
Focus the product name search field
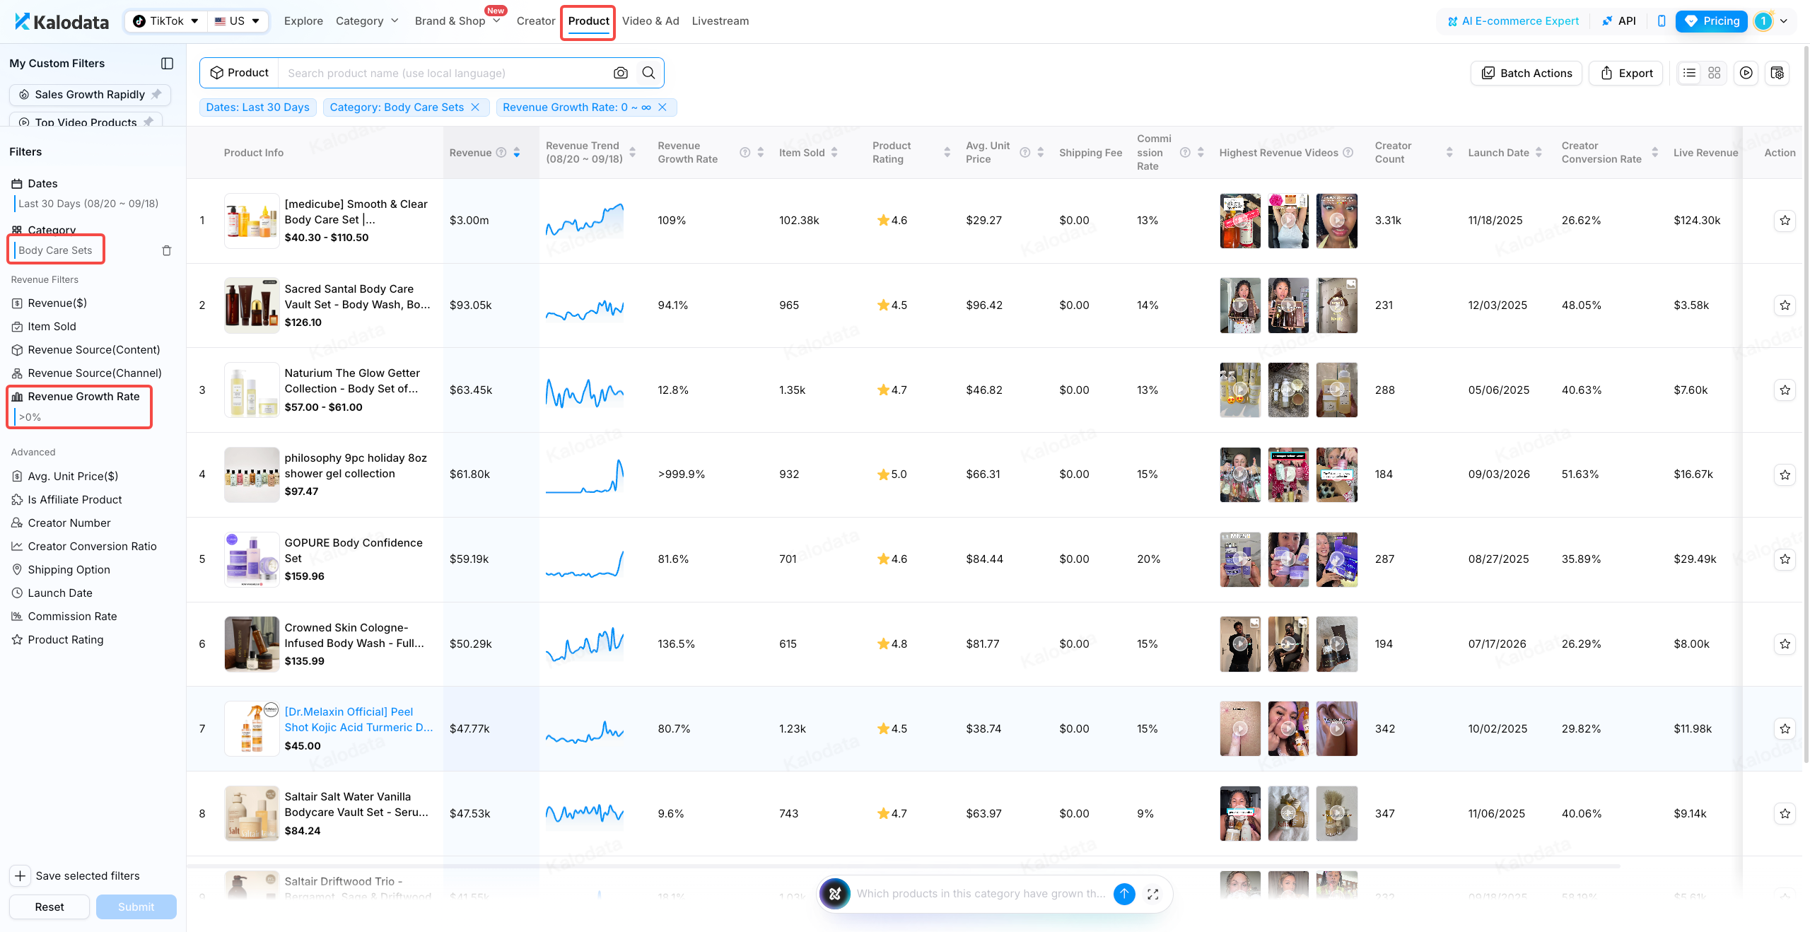point(444,73)
